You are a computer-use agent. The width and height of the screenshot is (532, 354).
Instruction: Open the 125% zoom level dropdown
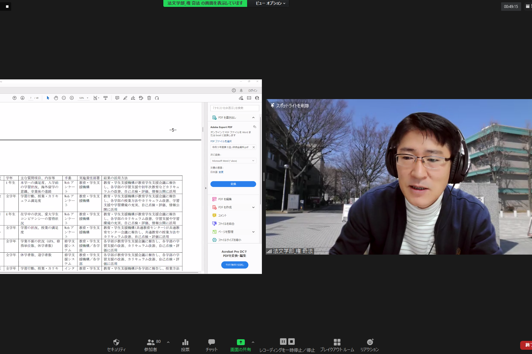click(x=83, y=98)
